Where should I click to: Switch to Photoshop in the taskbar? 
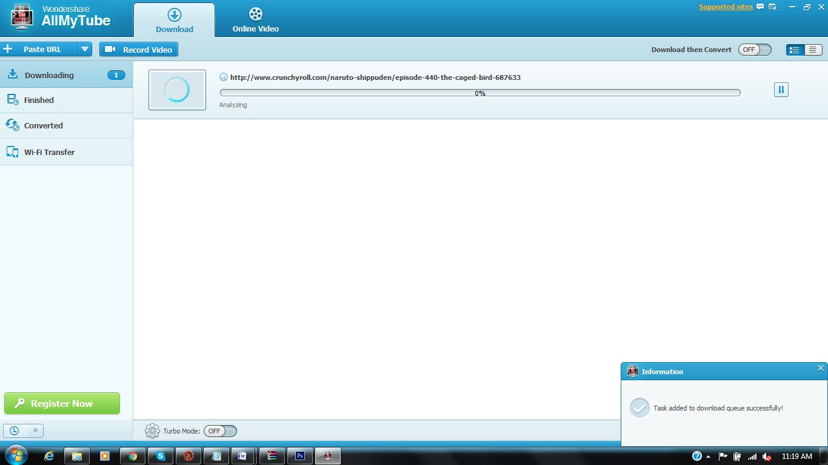300,456
